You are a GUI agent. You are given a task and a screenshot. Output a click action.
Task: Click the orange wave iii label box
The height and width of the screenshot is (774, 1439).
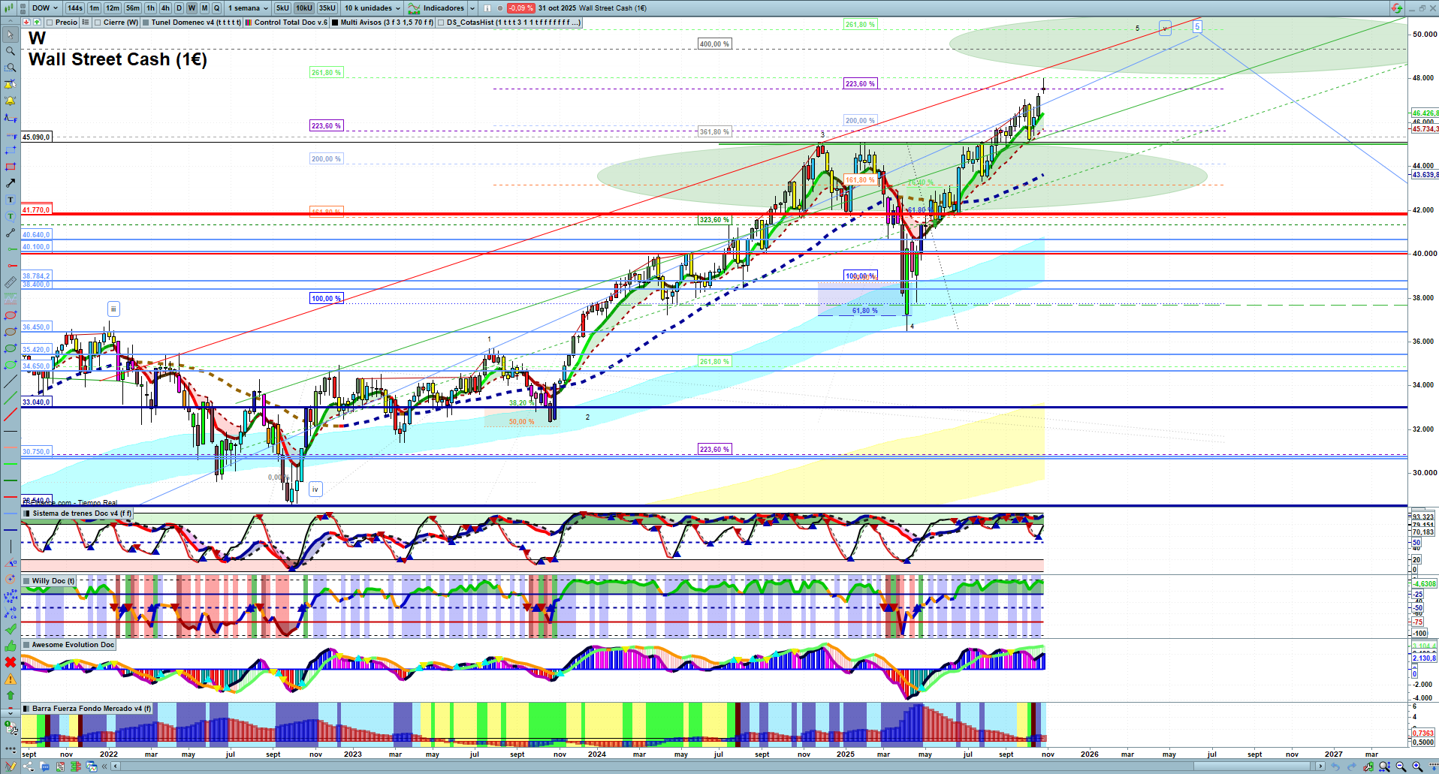[113, 309]
